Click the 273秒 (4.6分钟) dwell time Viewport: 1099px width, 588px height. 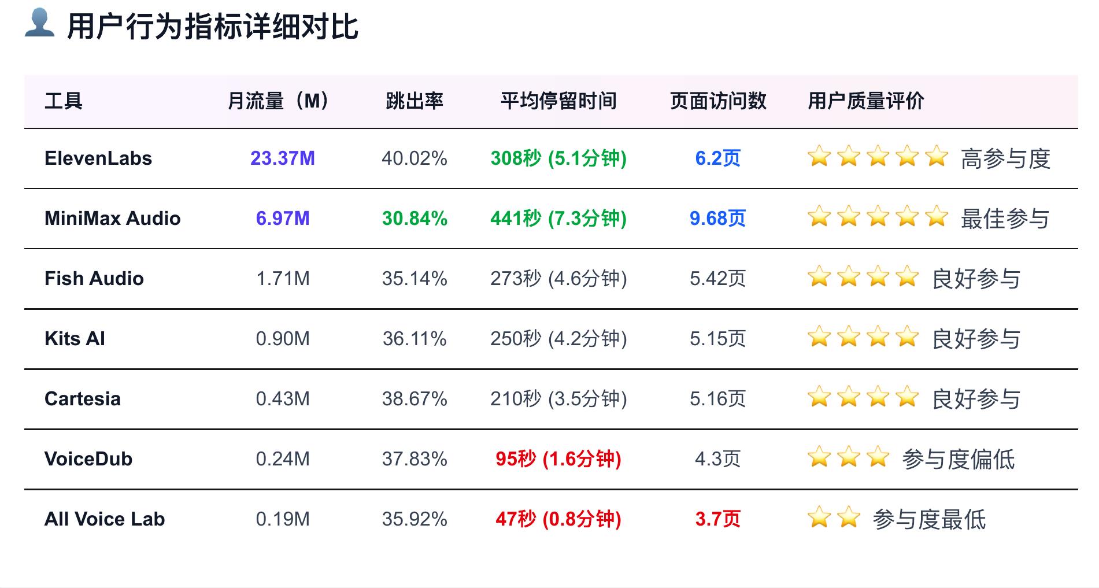click(558, 279)
